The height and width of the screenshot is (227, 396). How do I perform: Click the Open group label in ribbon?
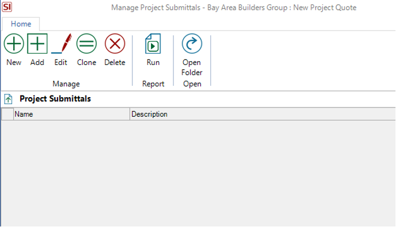coord(192,84)
